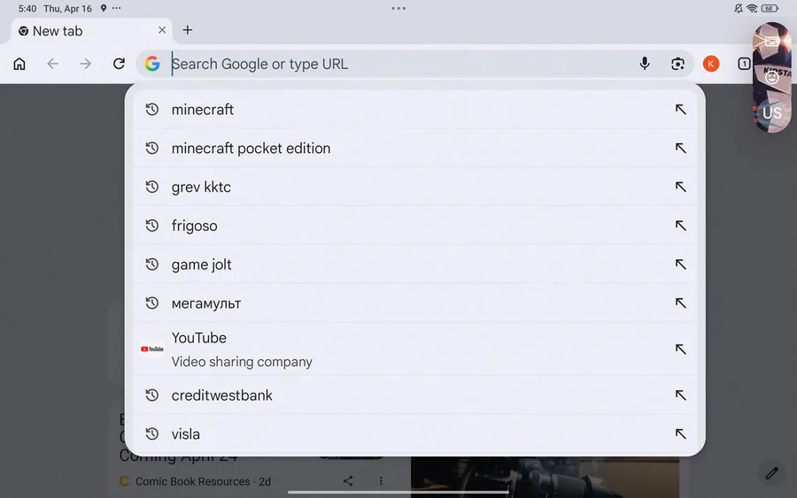The image size is (797, 498).
Task: Choose the 'minecraft' search suggestion
Action: point(203,110)
